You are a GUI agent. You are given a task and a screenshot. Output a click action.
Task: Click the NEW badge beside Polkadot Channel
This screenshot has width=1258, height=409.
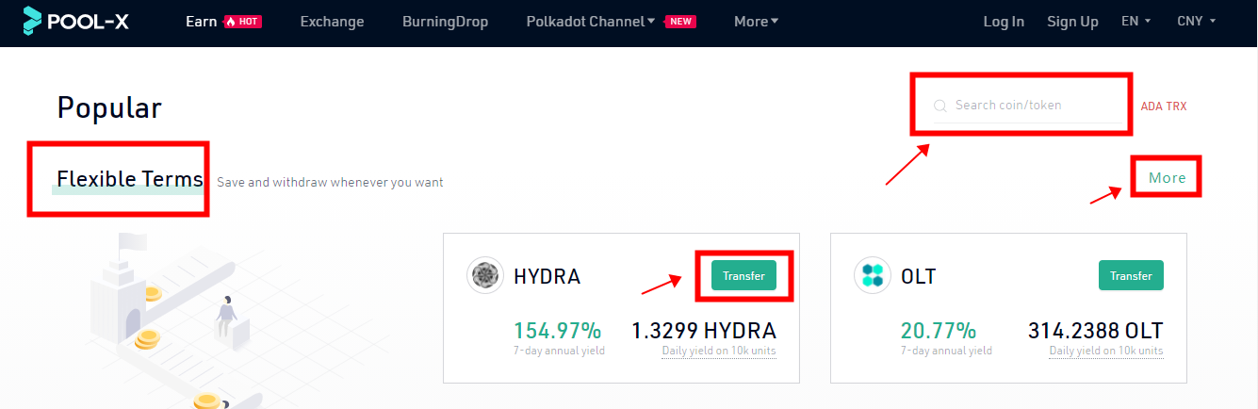680,21
